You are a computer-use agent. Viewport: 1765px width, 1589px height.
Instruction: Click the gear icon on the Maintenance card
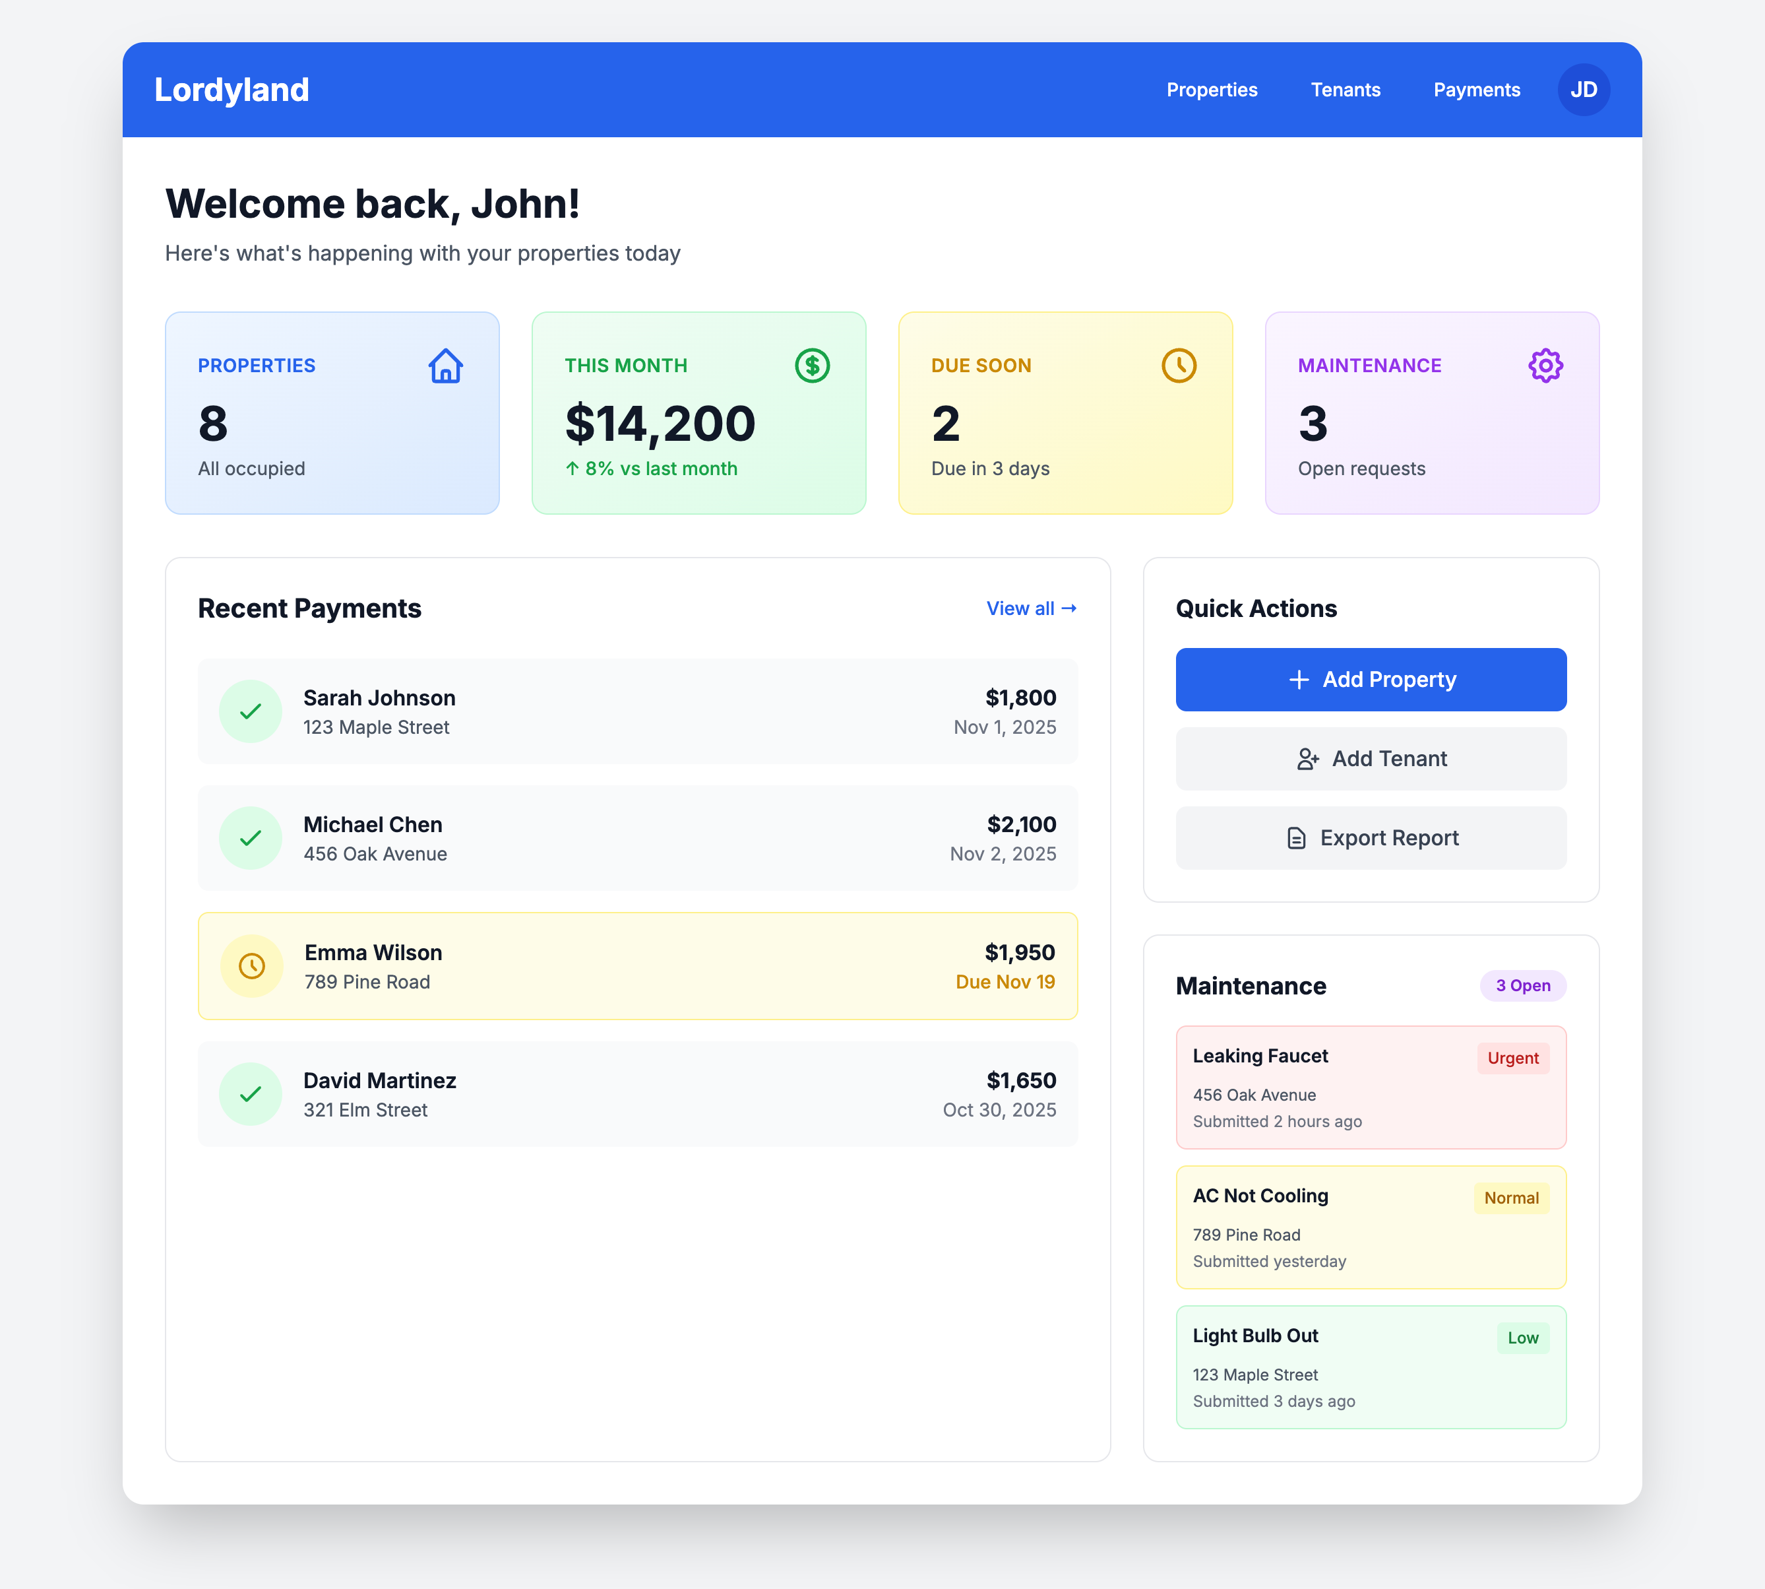pos(1545,366)
